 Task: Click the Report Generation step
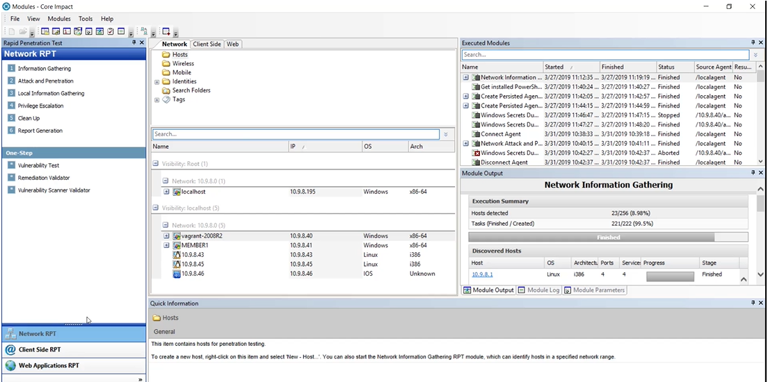click(x=40, y=131)
